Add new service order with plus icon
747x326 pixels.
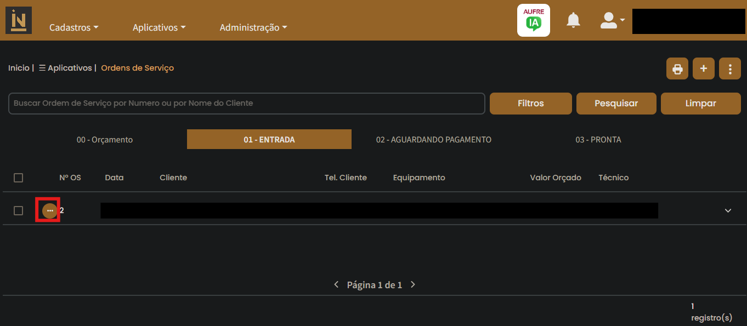pyautogui.click(x=704, y=69)
